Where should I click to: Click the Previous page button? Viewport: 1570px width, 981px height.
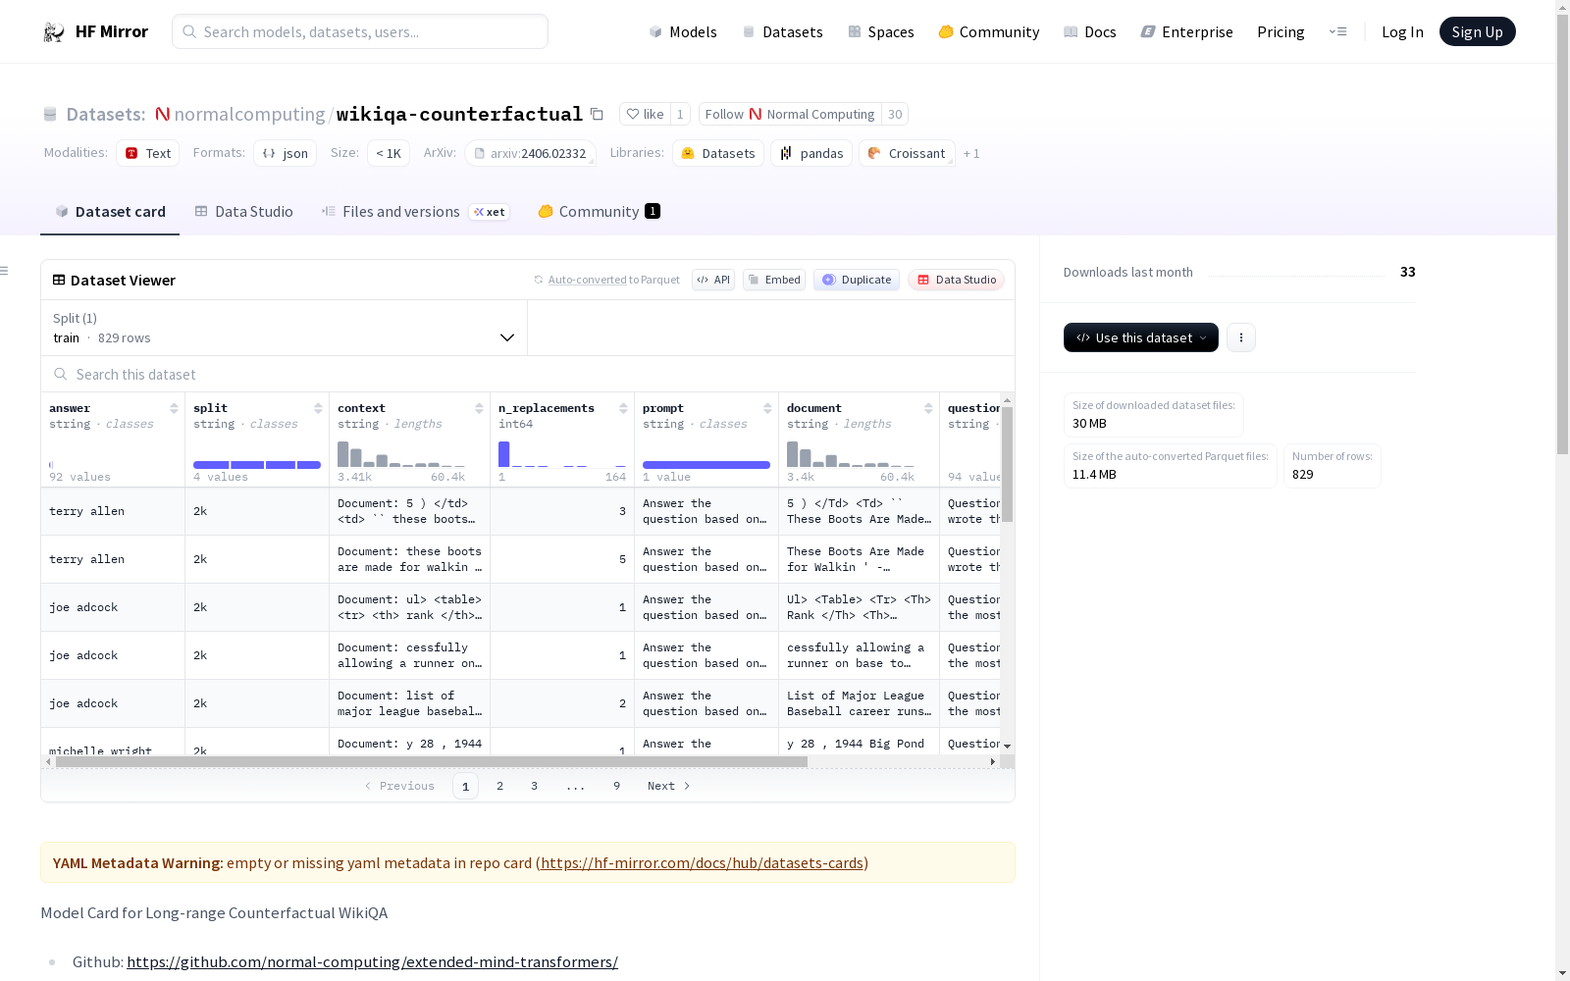click(399, 786)
